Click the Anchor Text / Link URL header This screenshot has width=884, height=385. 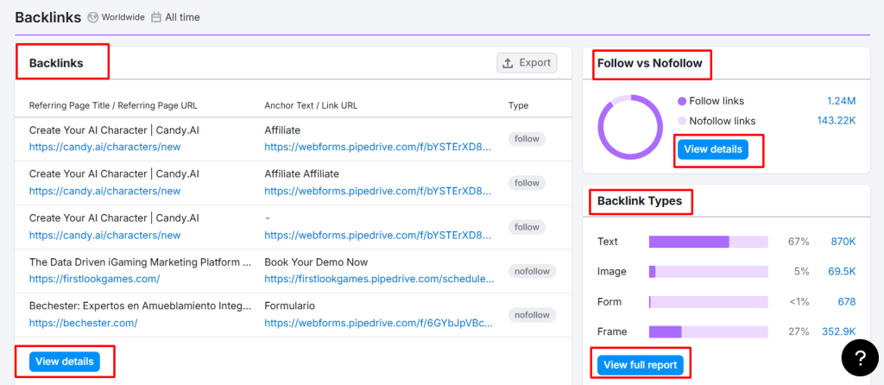click(x=311, y=105)
